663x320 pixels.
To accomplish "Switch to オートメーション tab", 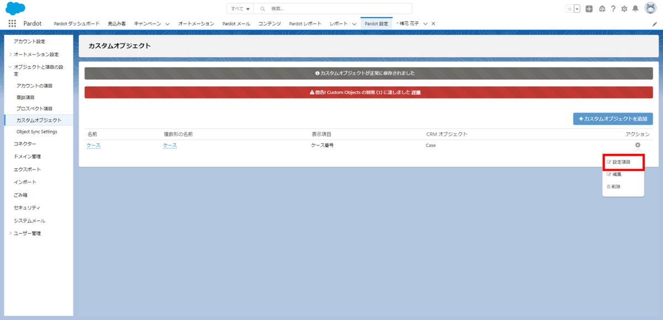I will [x=196, y=24].
